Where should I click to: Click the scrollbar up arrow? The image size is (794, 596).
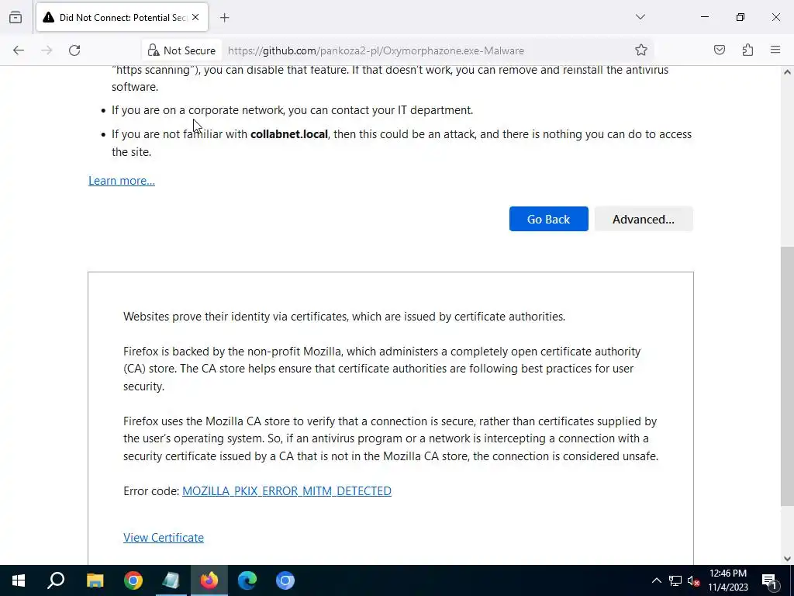point(787,72)
